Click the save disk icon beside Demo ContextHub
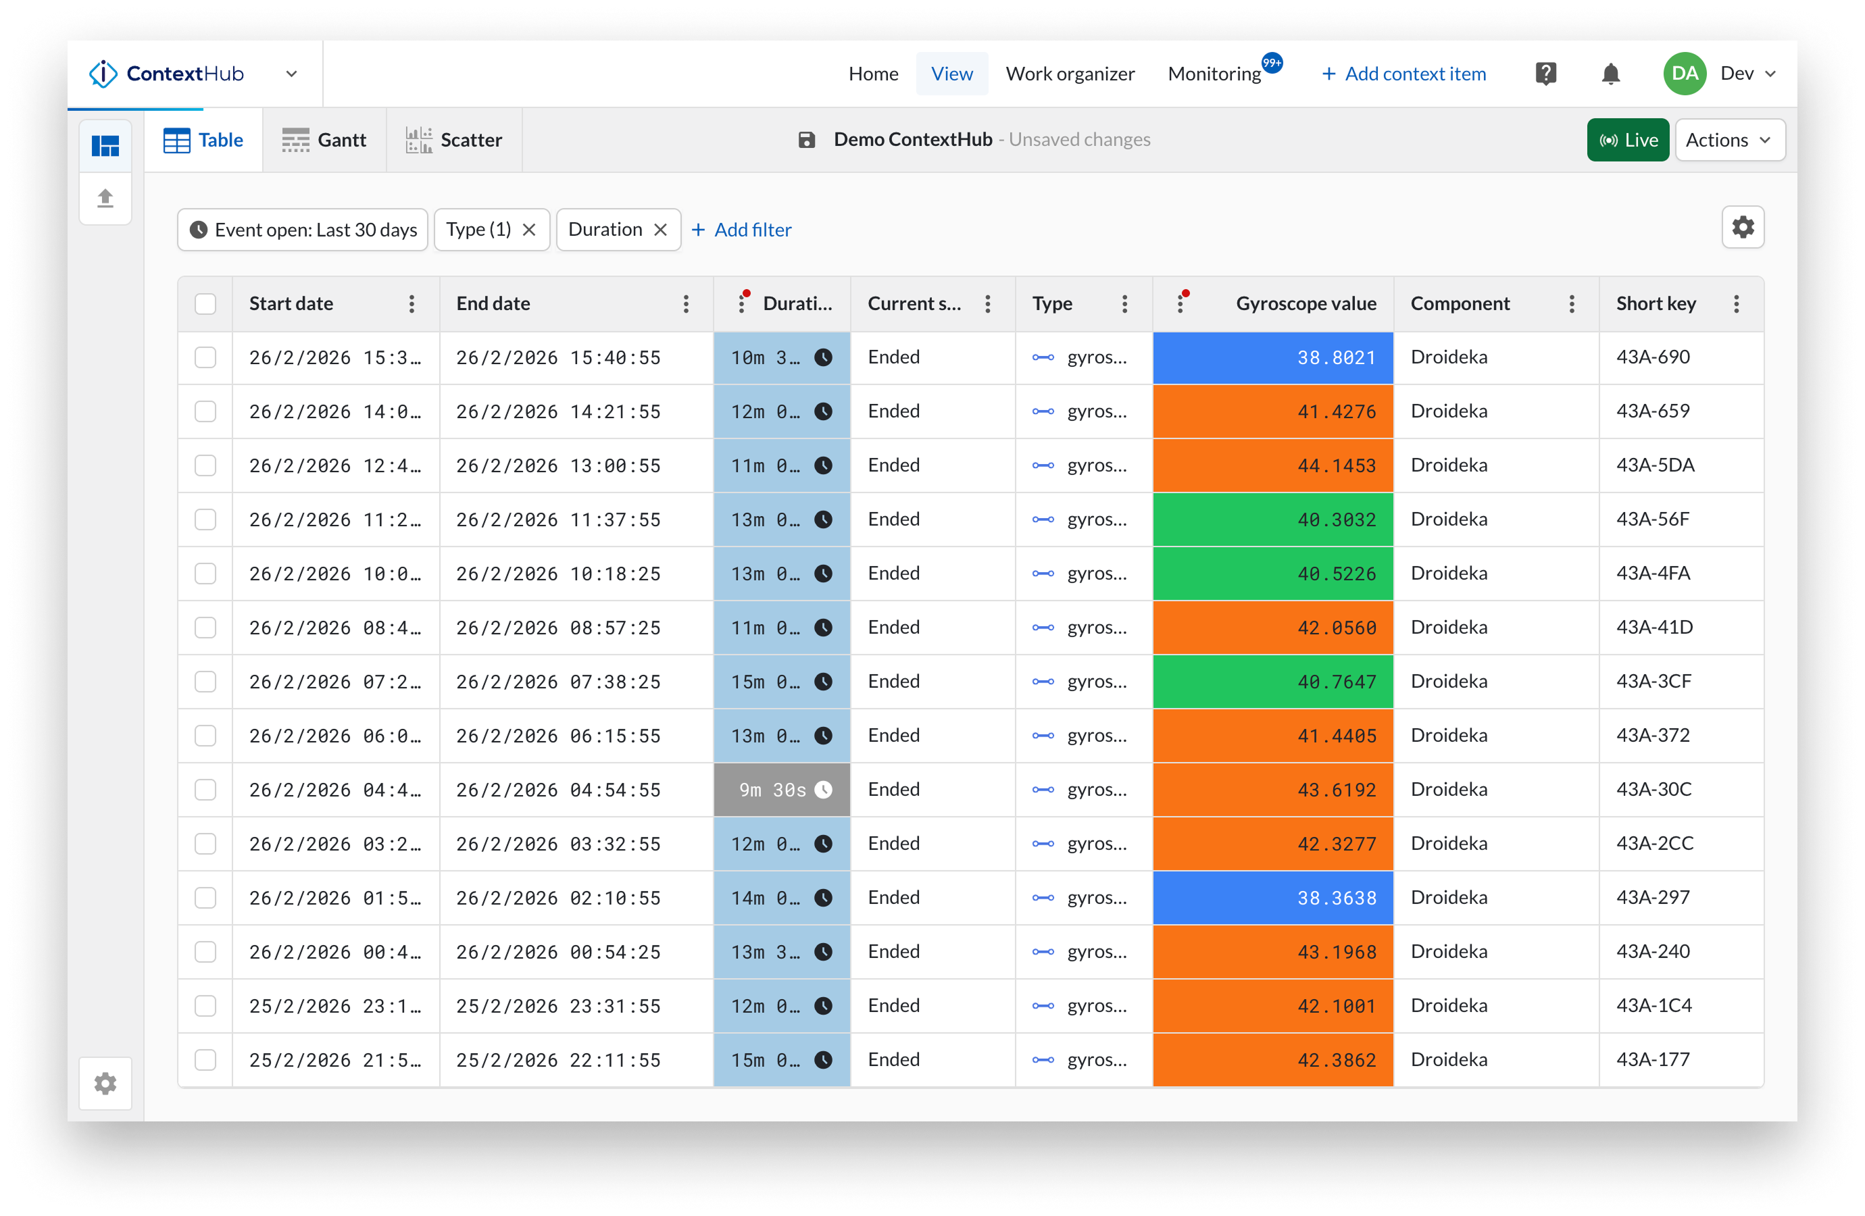The height and width of the screenshot is (1216, 1865). pos(806,139)
